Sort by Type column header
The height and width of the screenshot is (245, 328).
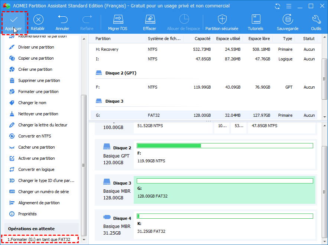(x=288, y=39)
